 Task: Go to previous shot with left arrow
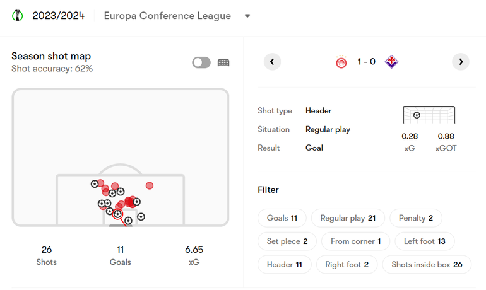click(272, 62)
